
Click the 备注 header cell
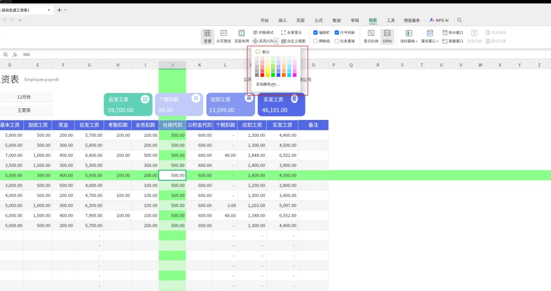[x=313, y=125]
